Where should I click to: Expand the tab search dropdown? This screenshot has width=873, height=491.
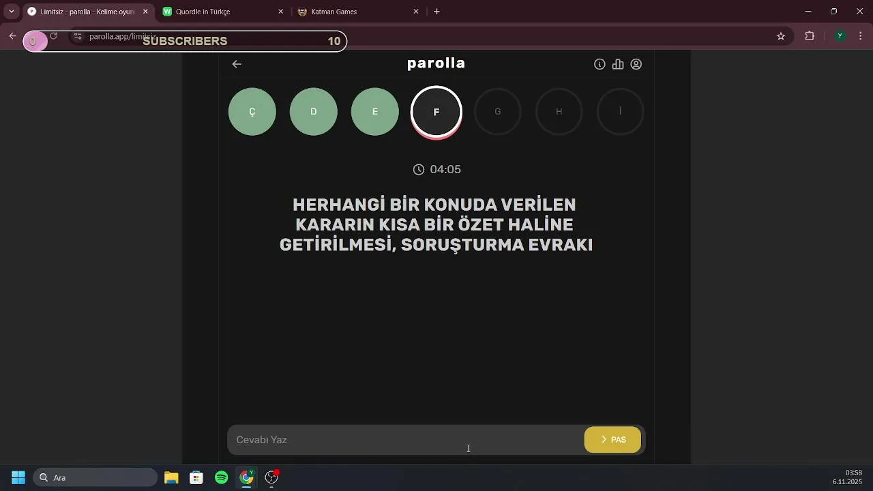coord(11,12)
